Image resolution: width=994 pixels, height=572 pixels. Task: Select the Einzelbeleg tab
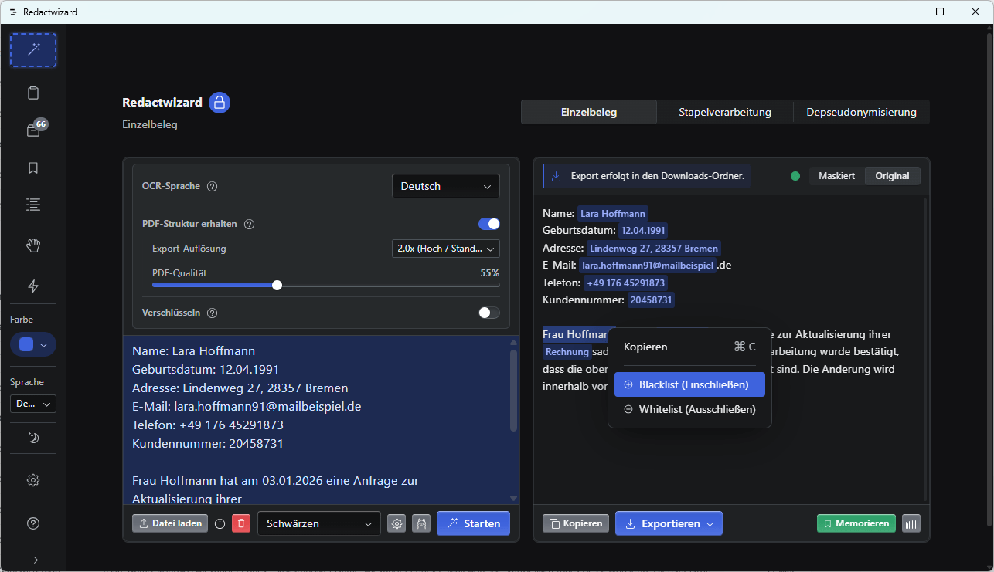(589, 112)
